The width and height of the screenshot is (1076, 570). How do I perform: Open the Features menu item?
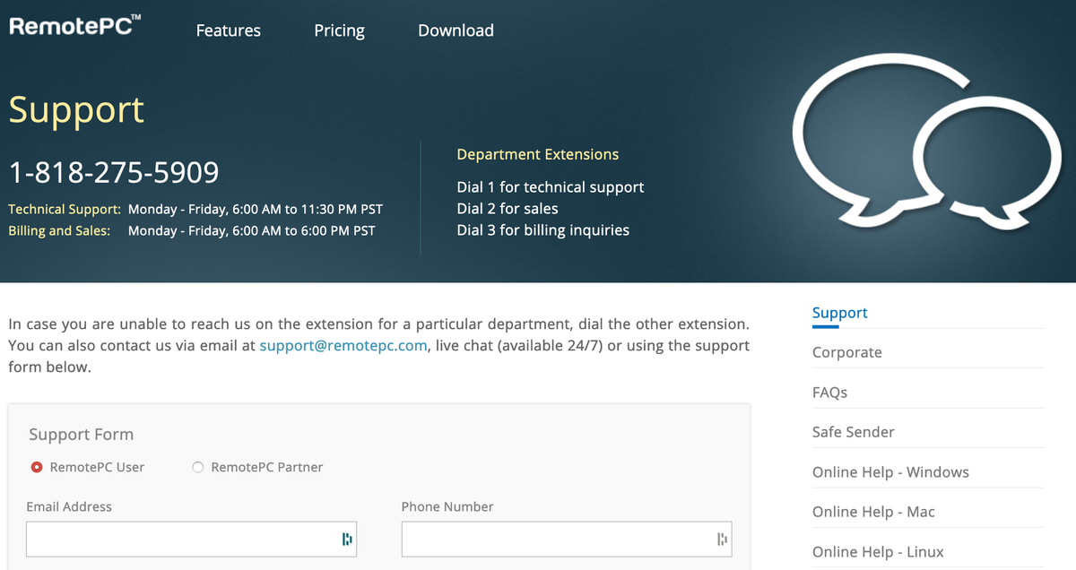228,30
